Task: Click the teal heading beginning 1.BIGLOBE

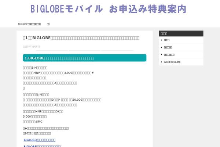Action: point(85,58)
